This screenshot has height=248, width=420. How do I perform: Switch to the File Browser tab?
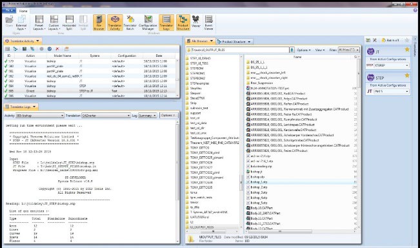[x=199, y=41]
